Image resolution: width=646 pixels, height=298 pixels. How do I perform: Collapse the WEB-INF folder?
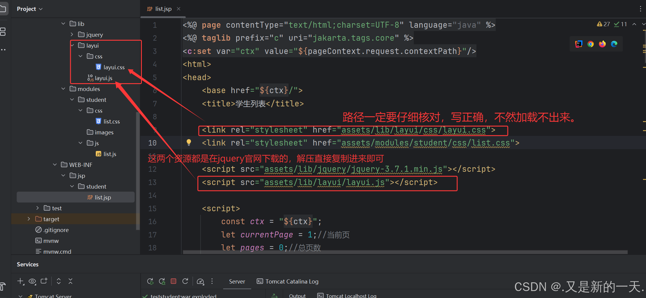coord(55,165)
